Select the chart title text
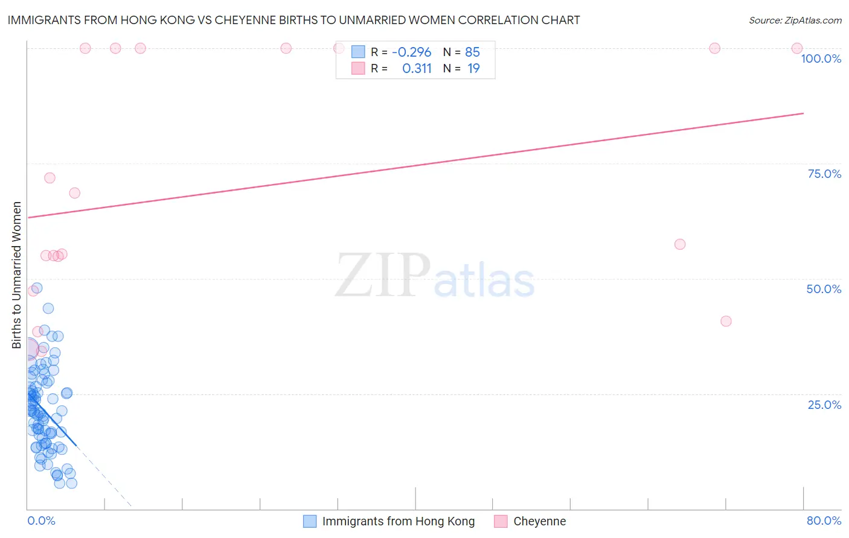 pyautogui.click(x=293, y=20)
